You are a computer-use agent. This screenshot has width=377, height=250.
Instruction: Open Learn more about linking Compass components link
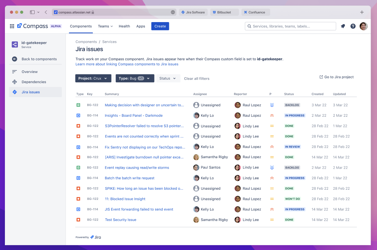[x=127, y=64]
